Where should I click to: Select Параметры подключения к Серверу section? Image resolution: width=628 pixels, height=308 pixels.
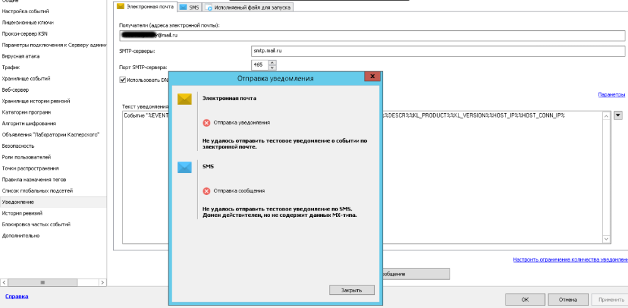(x=53, y=45)
